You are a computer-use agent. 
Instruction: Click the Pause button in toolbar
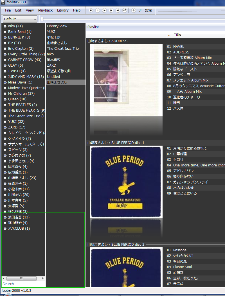point(98,10)
